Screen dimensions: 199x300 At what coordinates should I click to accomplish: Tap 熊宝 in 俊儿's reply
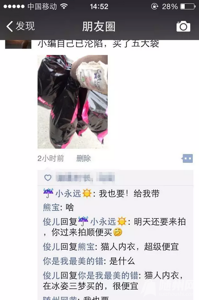tap(86, 246)
